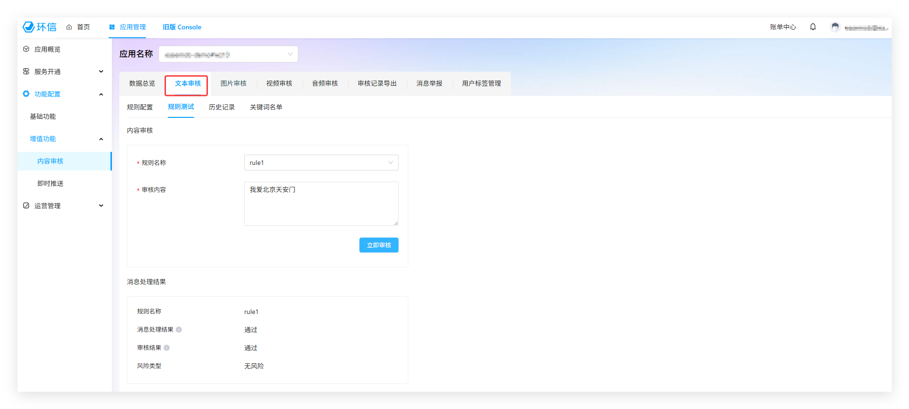The height and width of the screenshot is (409, 909).
Task: Open 账单中心 in the top bar
Action: tap(783, 27)
